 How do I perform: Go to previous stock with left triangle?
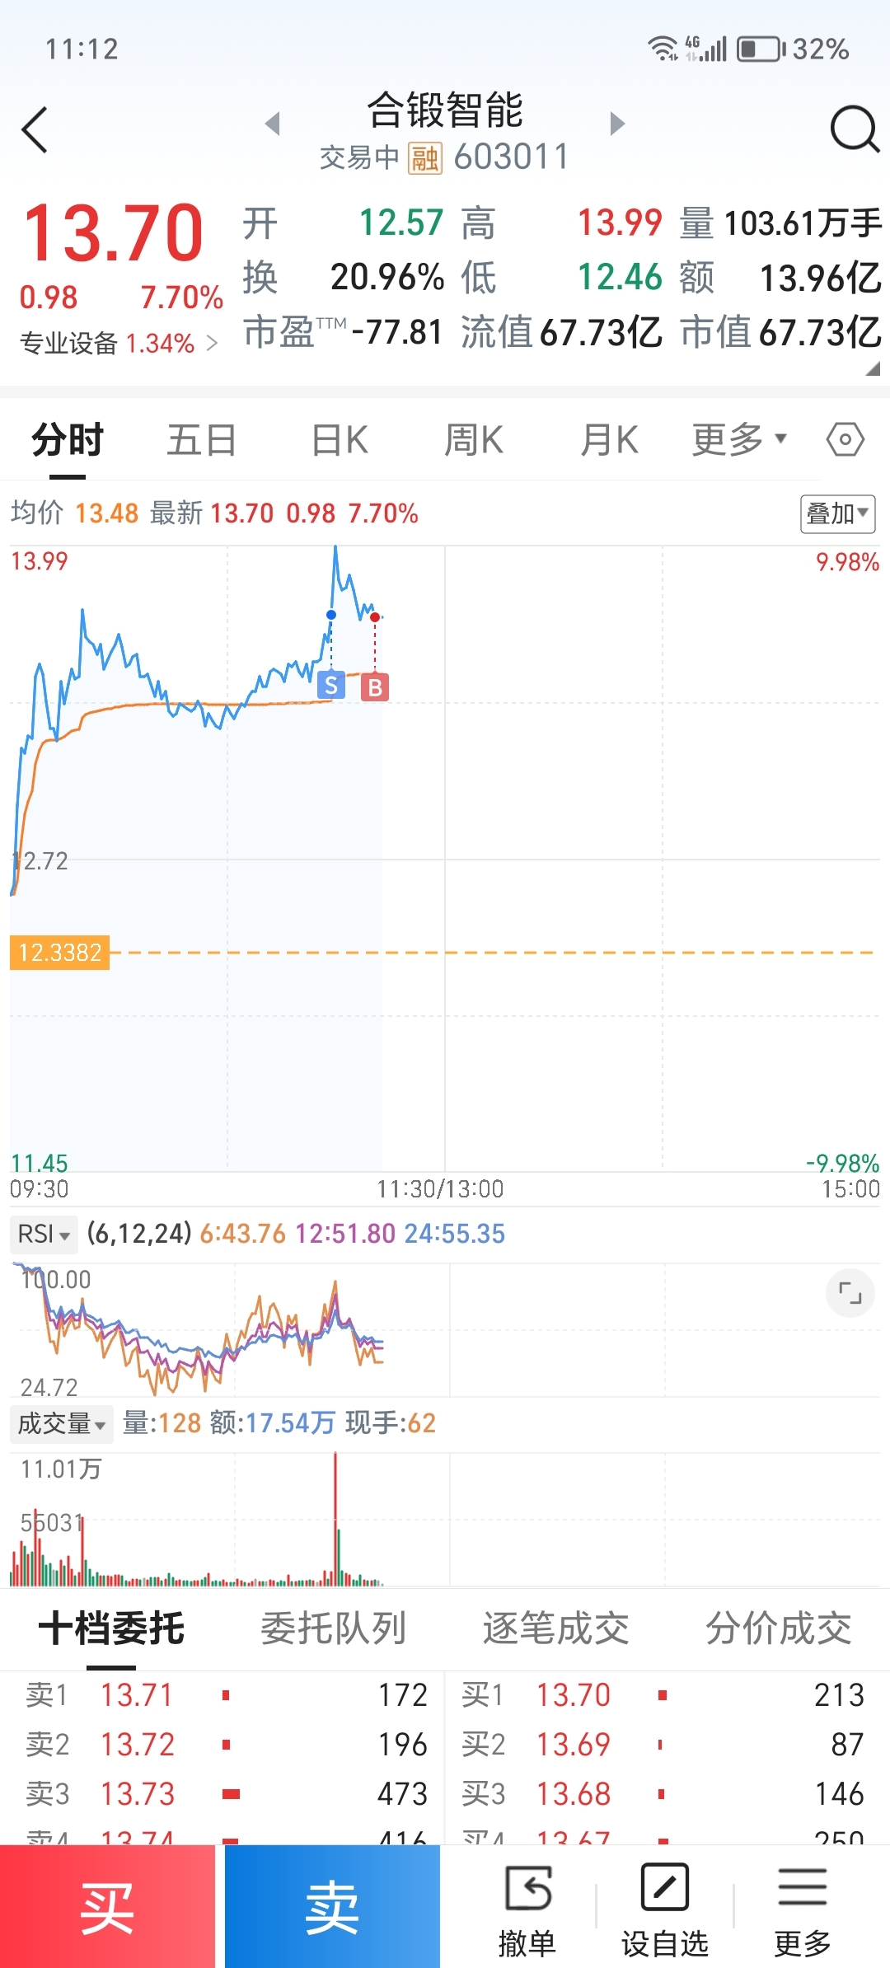click(273, 124)
